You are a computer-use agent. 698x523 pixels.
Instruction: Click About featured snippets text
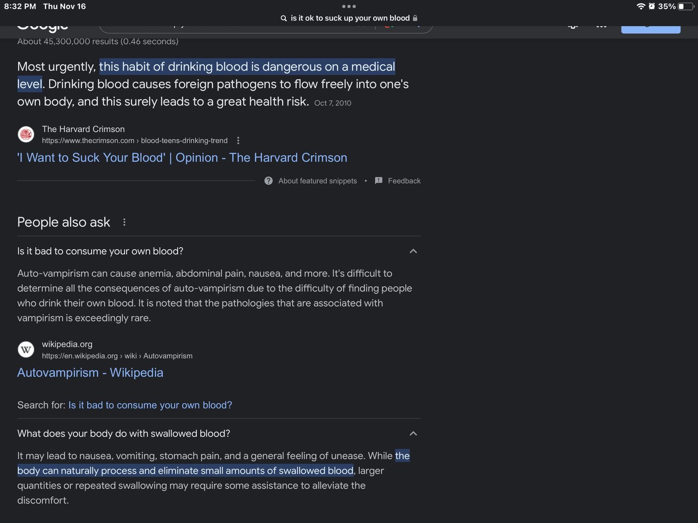tap(318, 181)
